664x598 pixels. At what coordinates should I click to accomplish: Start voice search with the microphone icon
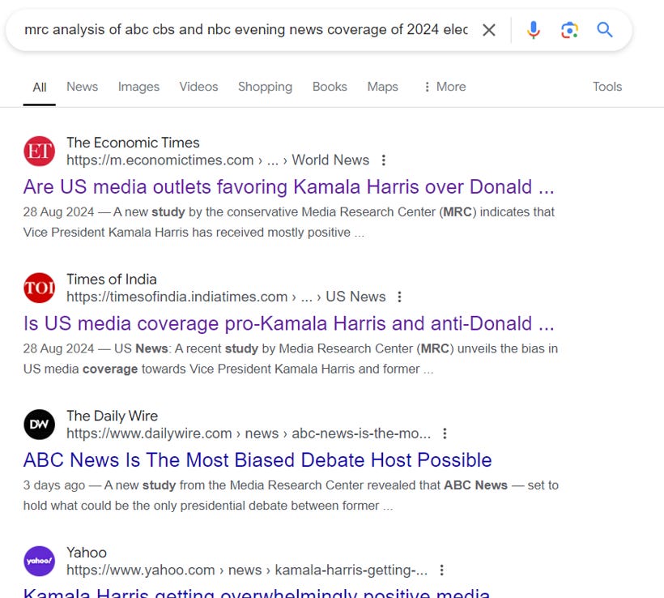[x=533, y=30]
